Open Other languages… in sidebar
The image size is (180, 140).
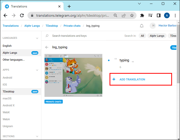tap(21, 60)
